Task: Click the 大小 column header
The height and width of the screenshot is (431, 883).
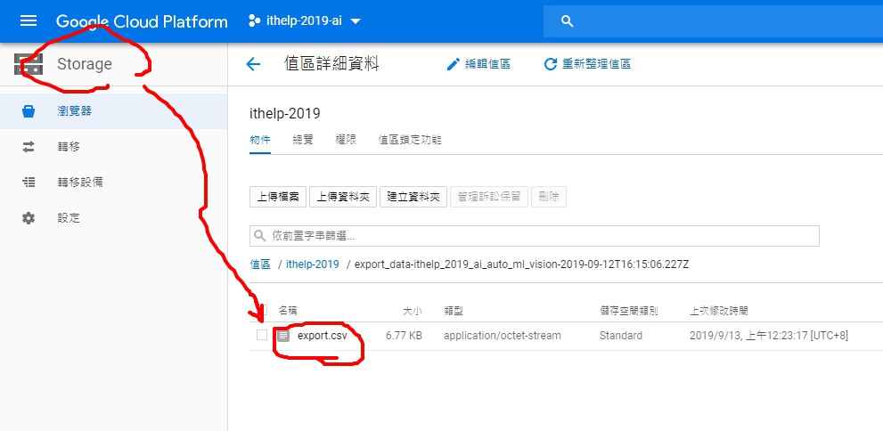Action: click(413, 311)
